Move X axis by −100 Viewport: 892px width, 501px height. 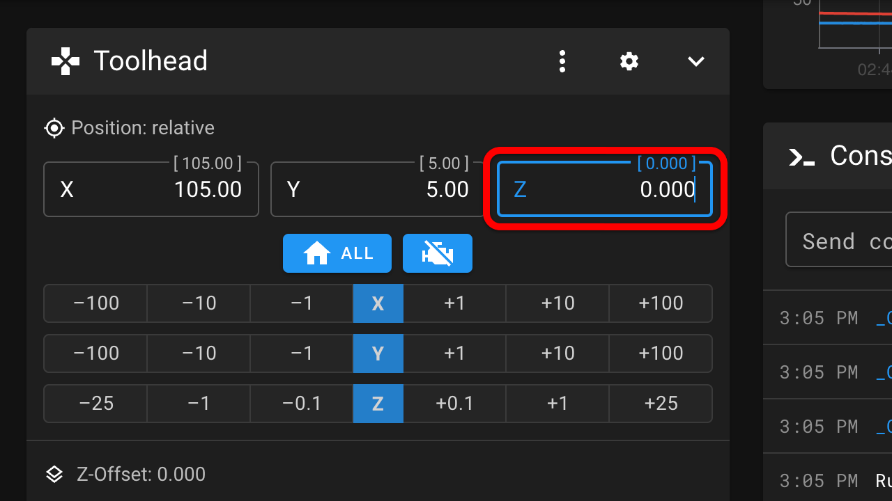(96, 303)
